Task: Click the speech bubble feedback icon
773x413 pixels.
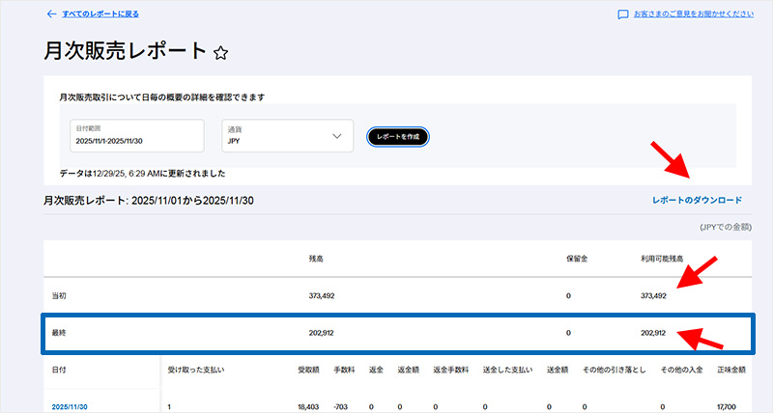Action: click(x=623, y=14)
